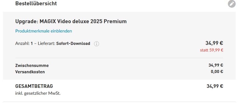Click the red statt 59,99 € original price
This screenshot has height=103, width=240.
[212, 50]
